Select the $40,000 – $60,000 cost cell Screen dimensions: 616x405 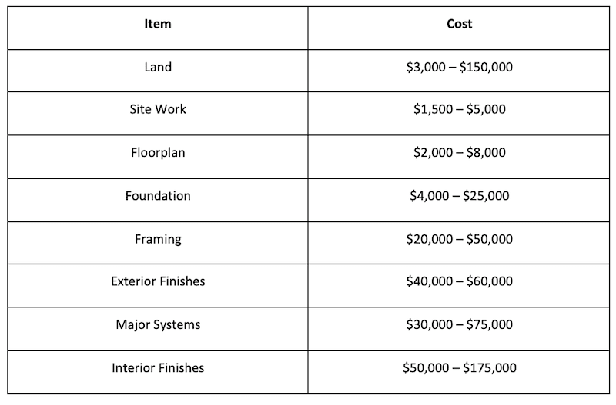click(x=460, y=281)
